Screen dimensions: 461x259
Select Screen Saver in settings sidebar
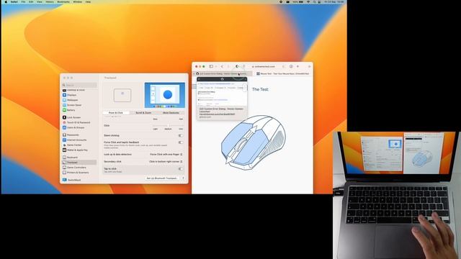coord(74,105)
